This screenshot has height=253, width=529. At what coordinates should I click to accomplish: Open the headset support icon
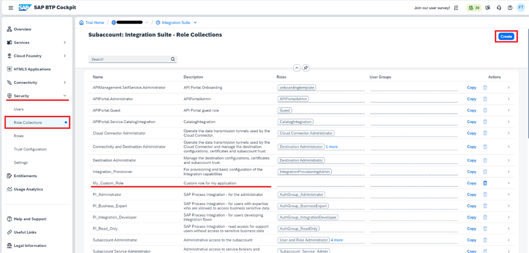click(499, 8)
